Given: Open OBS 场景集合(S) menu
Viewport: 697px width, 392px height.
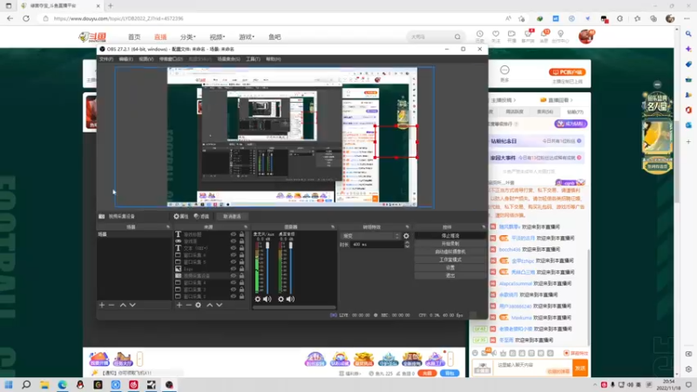Looking at the screenshot, I should pos(228,58).
